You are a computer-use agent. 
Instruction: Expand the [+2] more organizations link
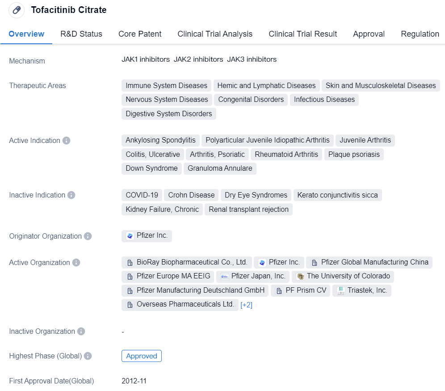(246, 305)
